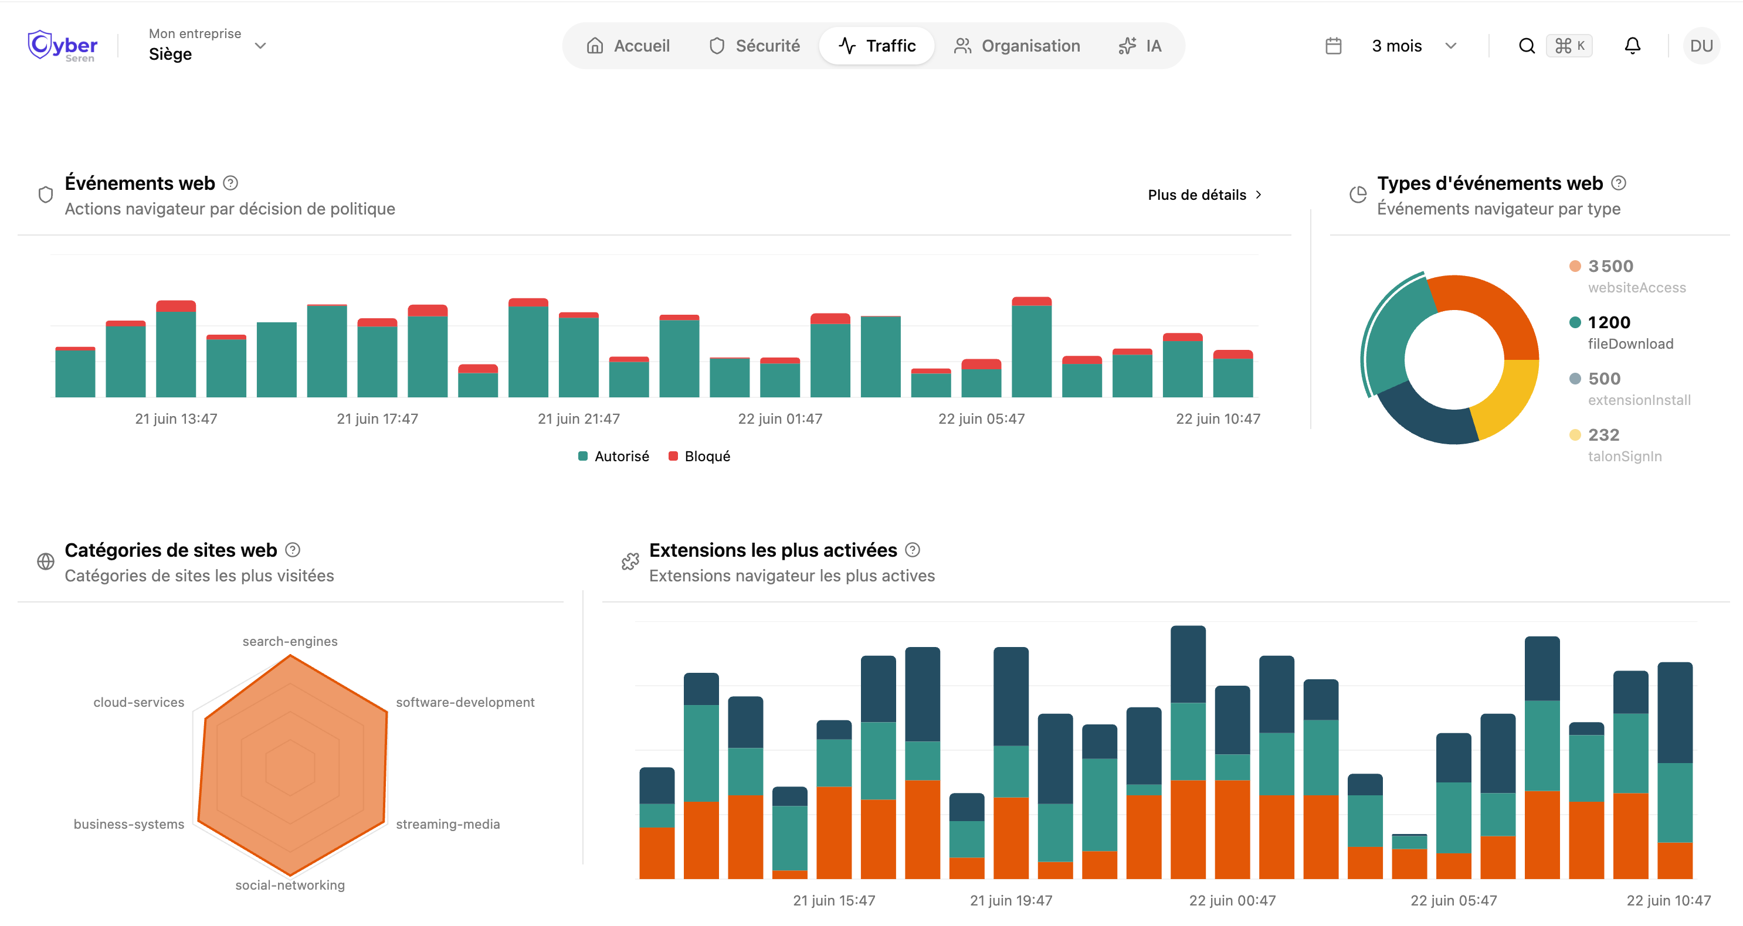Image resolution: width=1743 pixels, height=926 pixels.
Task: Open the IA tab
Action: pyautogui.click(x=1140, y=46)
